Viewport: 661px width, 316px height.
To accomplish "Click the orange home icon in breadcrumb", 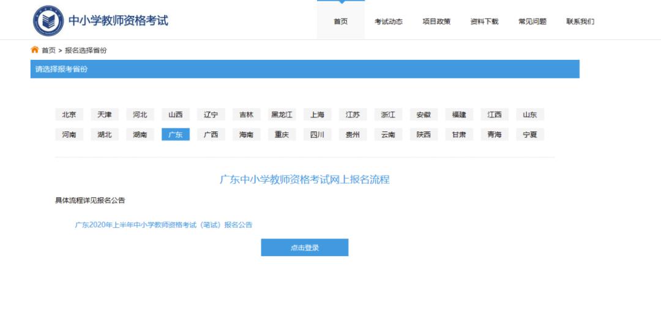I will 34,50.
